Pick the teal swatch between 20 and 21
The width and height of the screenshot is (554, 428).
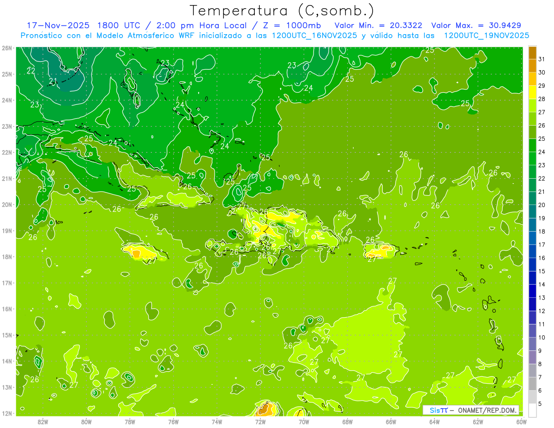(532, 199)
